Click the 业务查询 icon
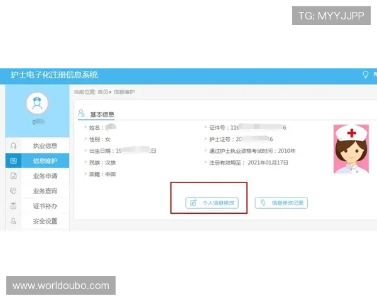This screenshot has height=301, width=377. tap(13, 191)
